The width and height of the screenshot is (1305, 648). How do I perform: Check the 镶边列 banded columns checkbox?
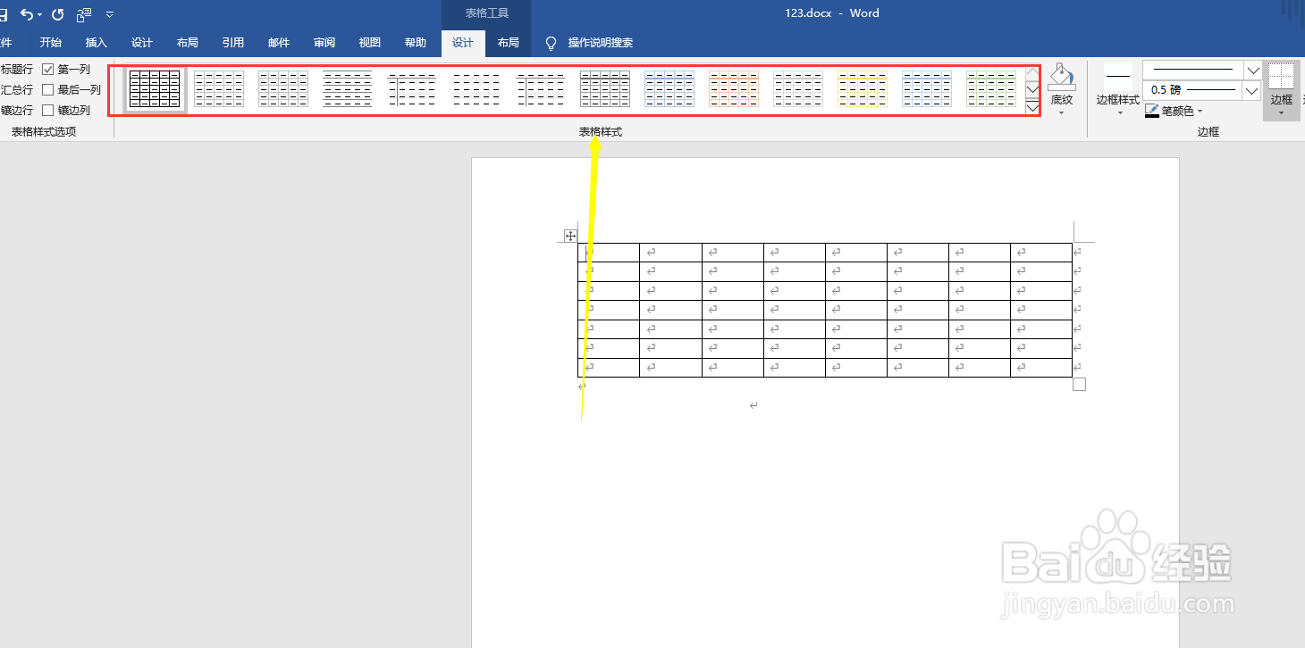48,111
